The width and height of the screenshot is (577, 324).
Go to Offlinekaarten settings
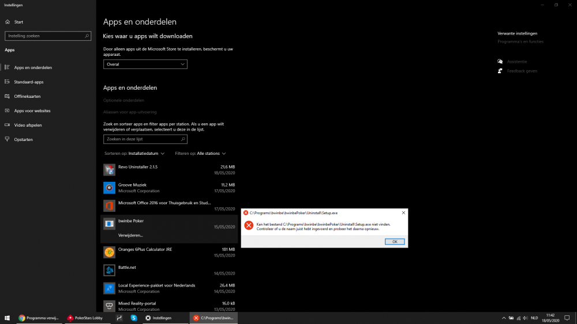click(27, 96)
